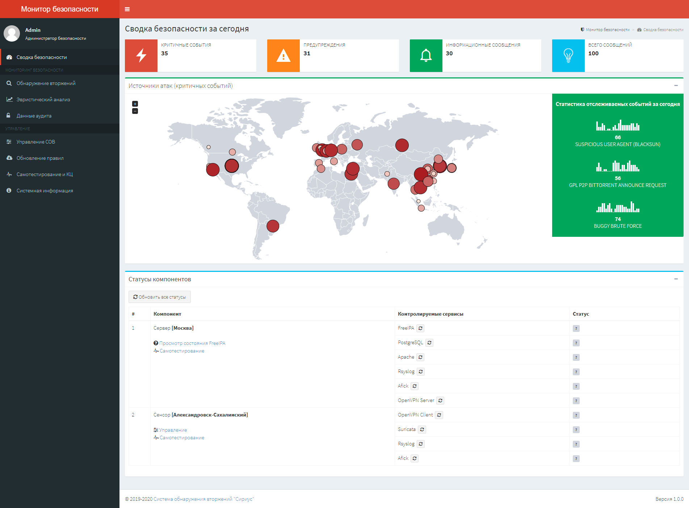Refresh the PostgreSQL service status
This screenshot has width=689, height=508.
[x=429, y=343]
